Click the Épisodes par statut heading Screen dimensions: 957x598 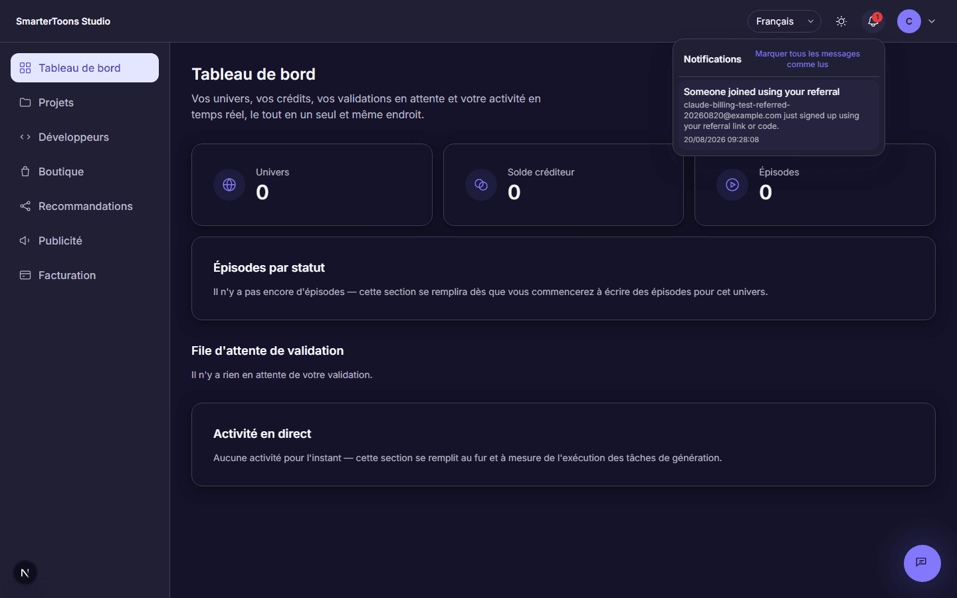pos(269,268)
